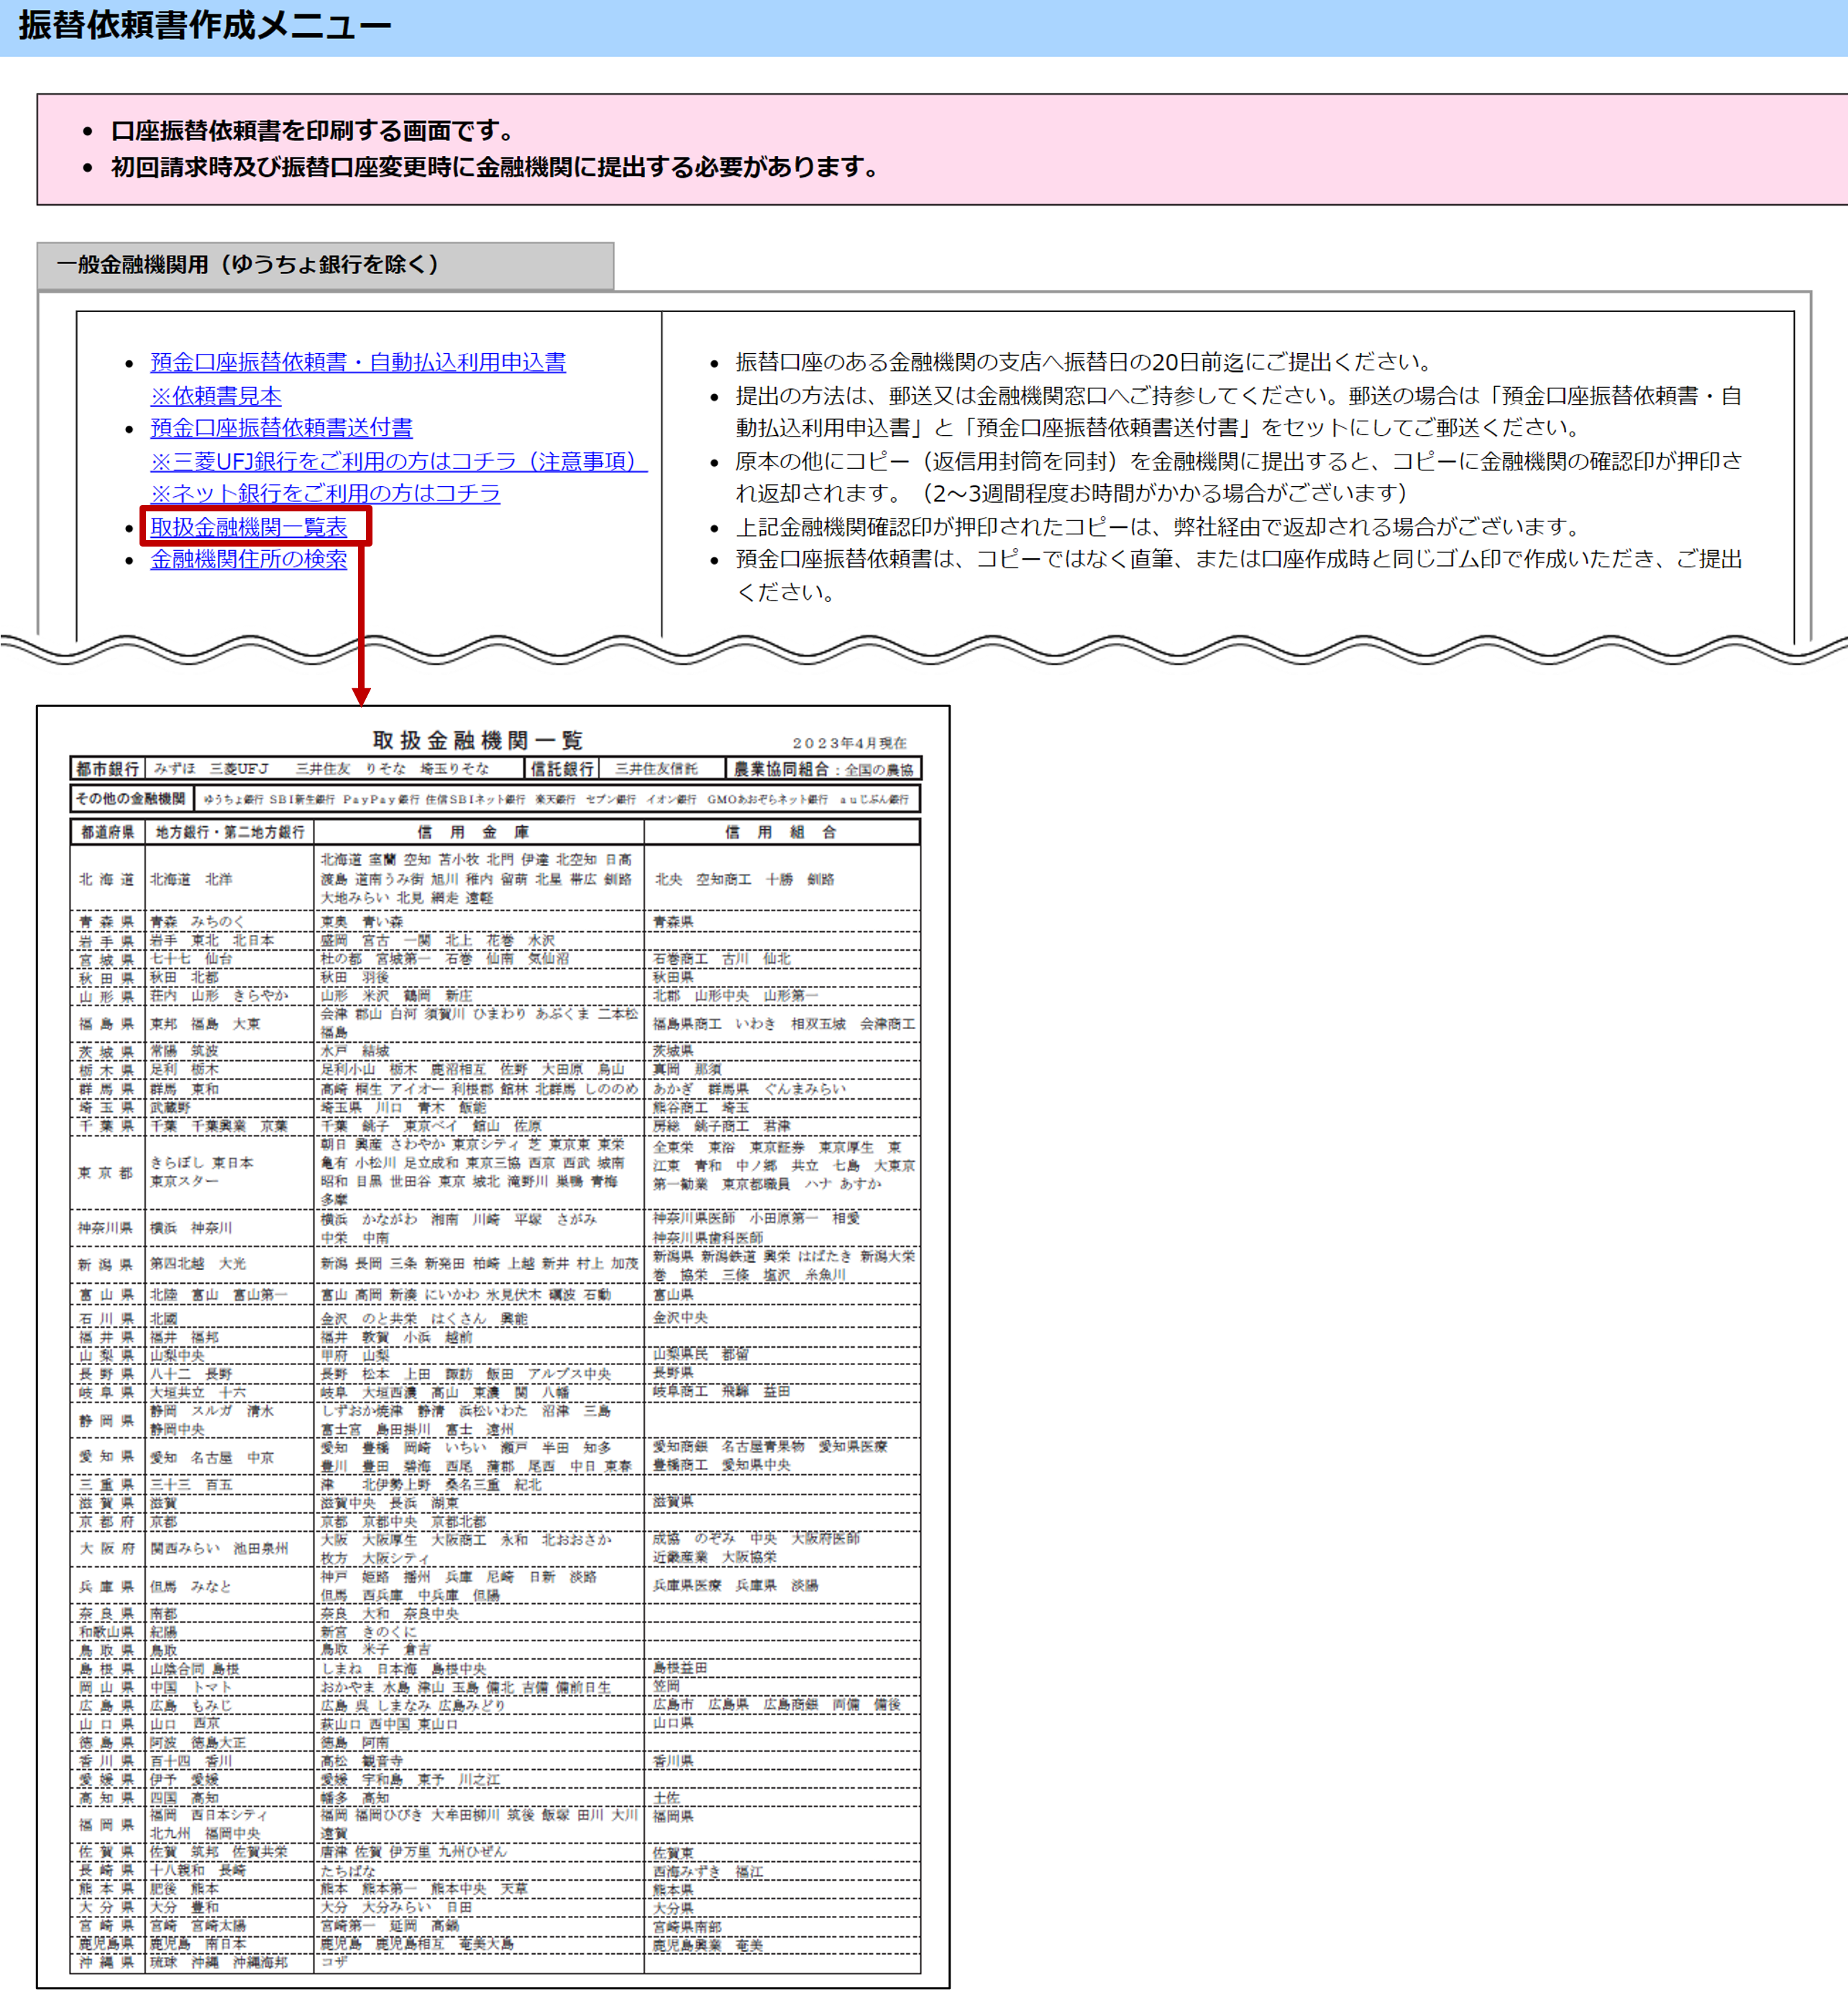Open 預金口座振替依頼書送付書 link
1848x1990 pixels.
281,428
